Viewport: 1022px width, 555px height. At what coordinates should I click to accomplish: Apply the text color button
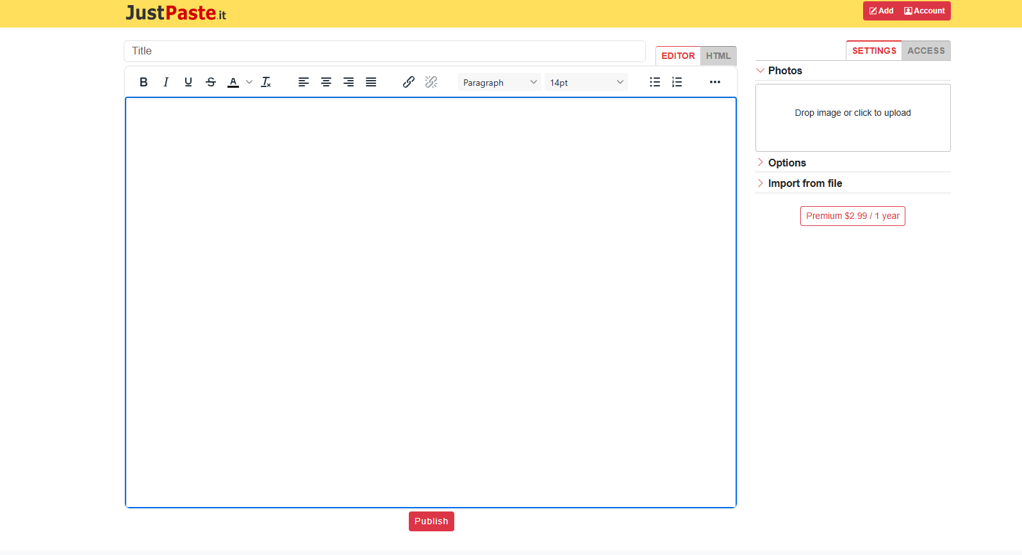click(x=233, y=82)
